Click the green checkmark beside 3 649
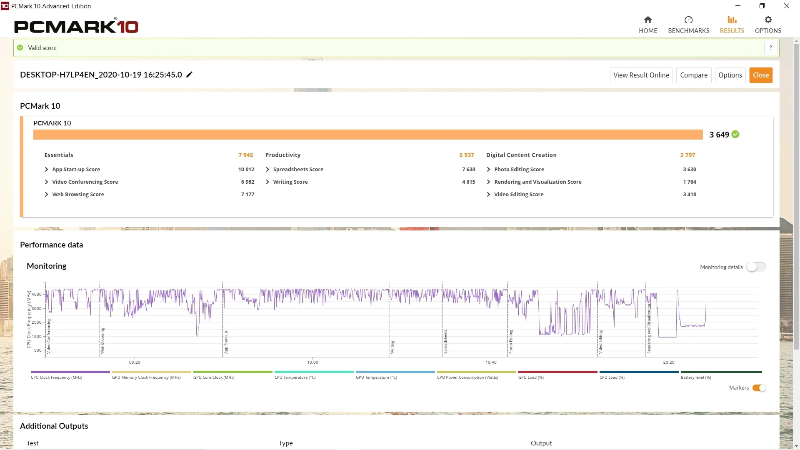The image size is (800, 450). coord(735,134)
